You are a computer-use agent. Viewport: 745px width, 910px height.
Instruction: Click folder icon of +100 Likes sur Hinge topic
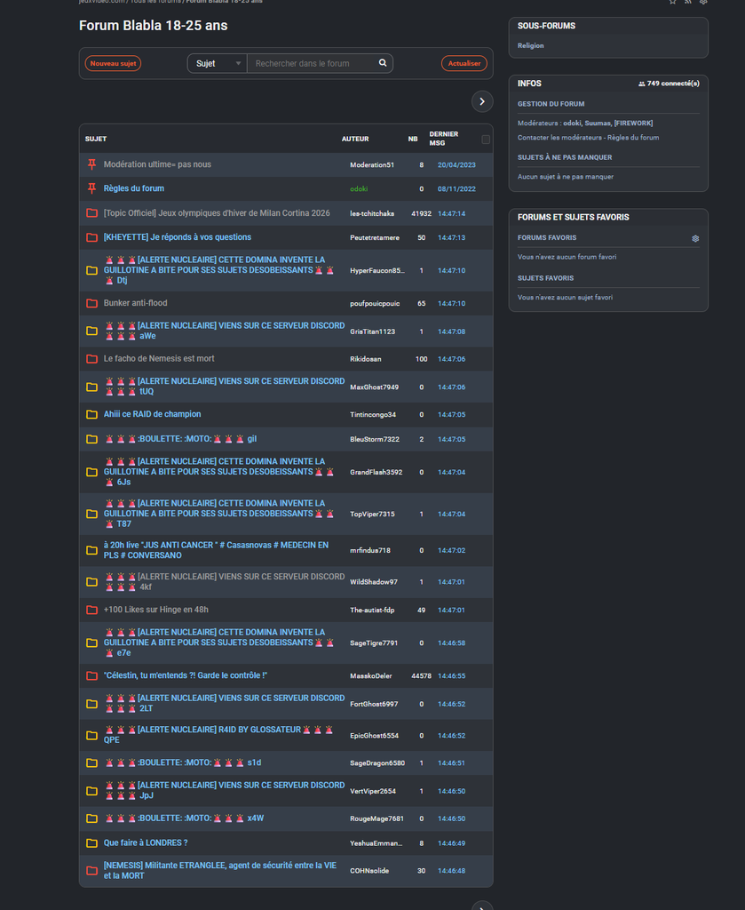[91, 610]
